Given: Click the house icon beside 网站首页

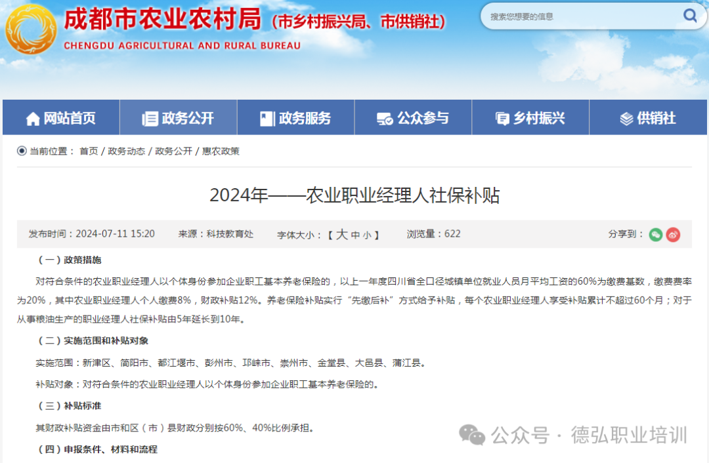Looking at the screenshot, I should tap(33, 119).
